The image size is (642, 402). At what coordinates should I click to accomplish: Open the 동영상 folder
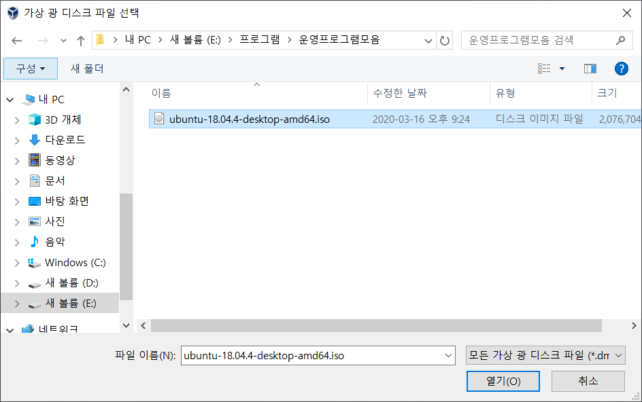(x=60, y=160)
